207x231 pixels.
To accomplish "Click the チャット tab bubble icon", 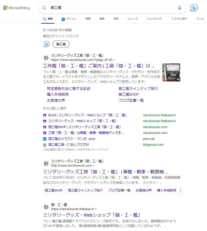I will [x=63, y=19].
